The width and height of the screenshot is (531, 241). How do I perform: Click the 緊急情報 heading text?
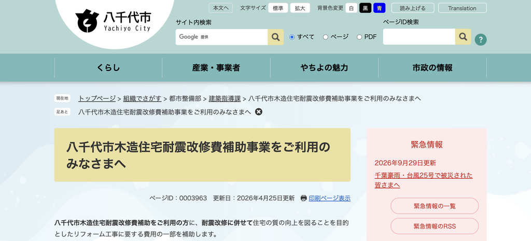pyautogui.click(x=427, y=145)
